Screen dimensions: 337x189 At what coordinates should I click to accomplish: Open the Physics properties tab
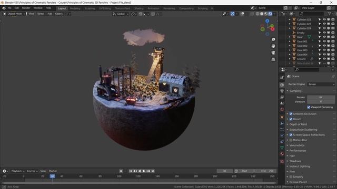click(282, 135)
